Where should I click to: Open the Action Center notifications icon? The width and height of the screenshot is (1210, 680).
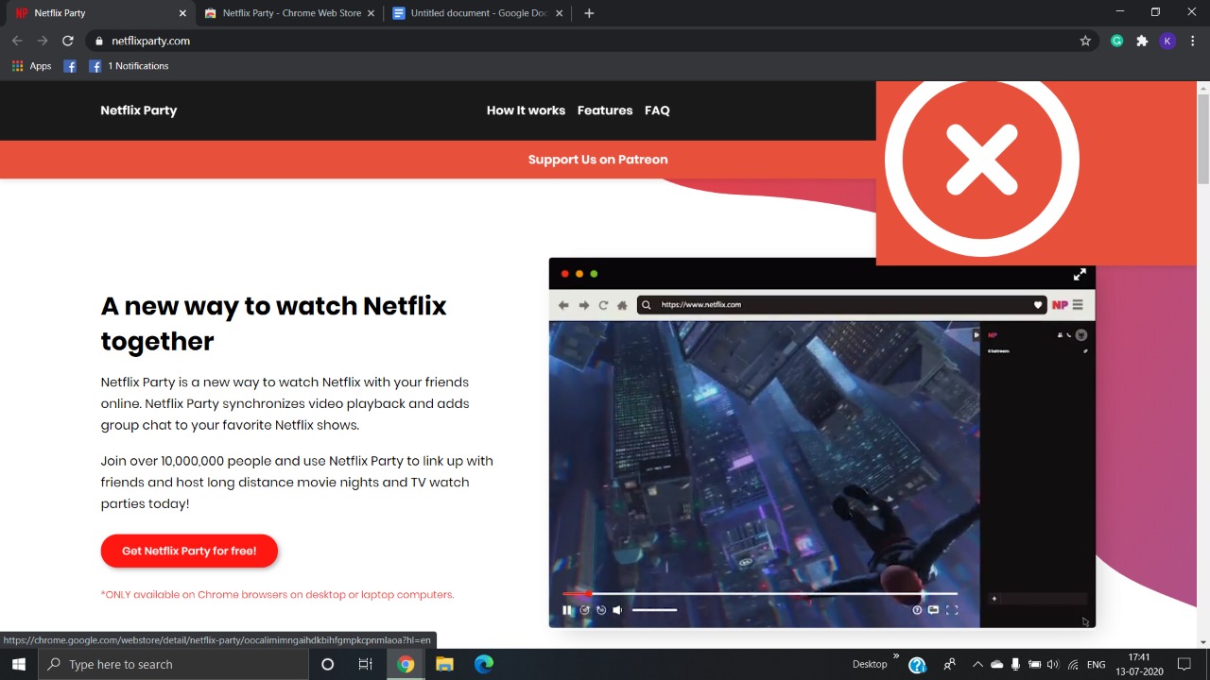(1184, 664)
